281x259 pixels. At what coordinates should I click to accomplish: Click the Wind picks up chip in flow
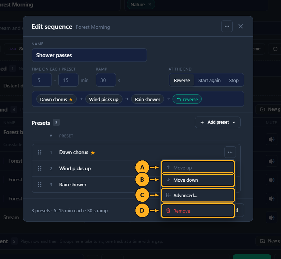pyautogui.click(x=104, y=99)
